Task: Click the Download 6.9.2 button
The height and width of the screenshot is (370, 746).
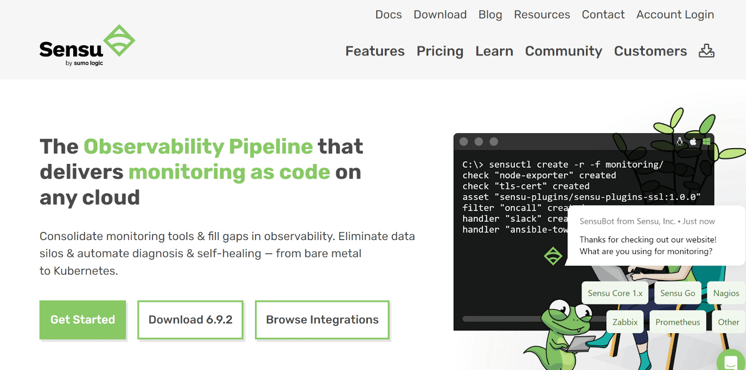Action: (190, 320)
